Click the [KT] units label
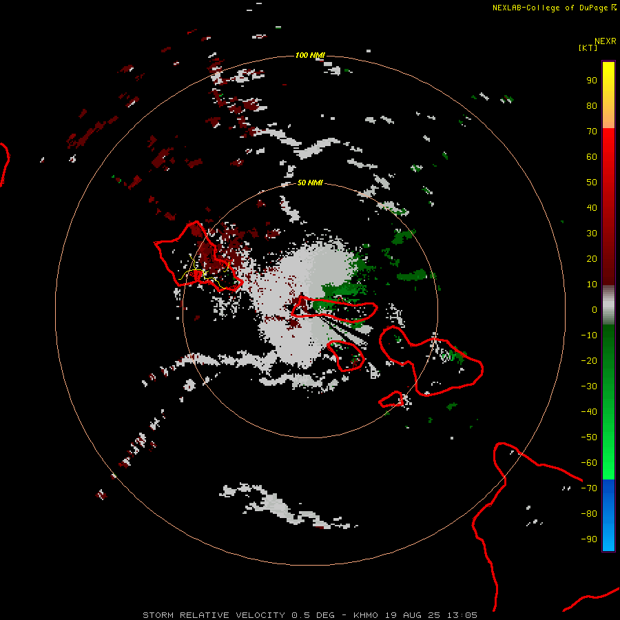 588,48
